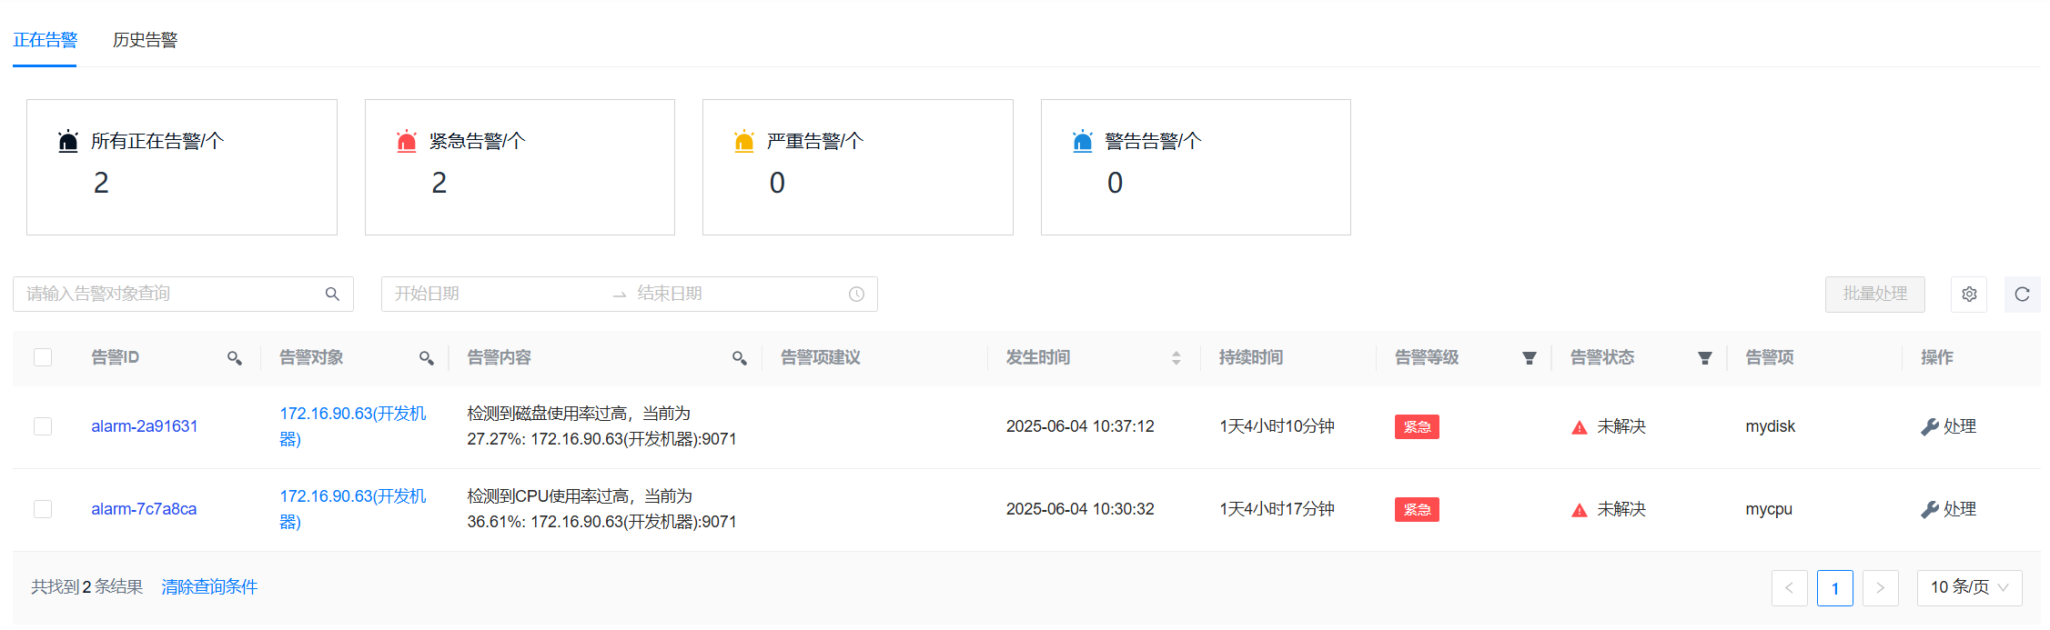2050x630 pixels.
Task: Open filter icon for 告警等级 column
Action: [1529, 358]
